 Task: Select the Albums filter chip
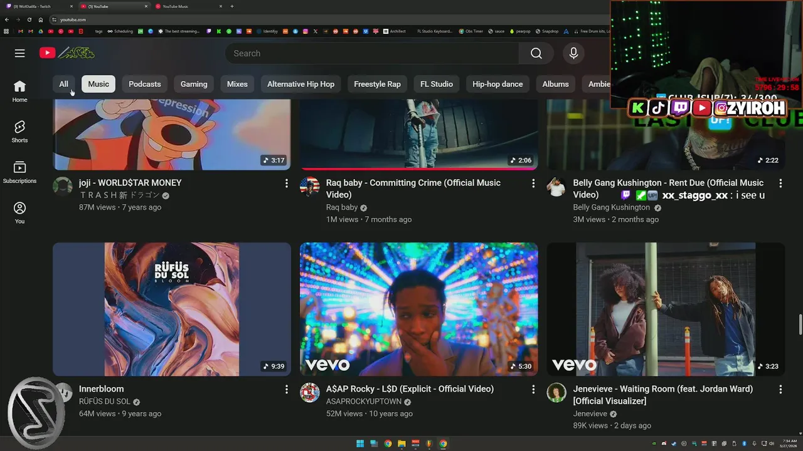[555, 84]
